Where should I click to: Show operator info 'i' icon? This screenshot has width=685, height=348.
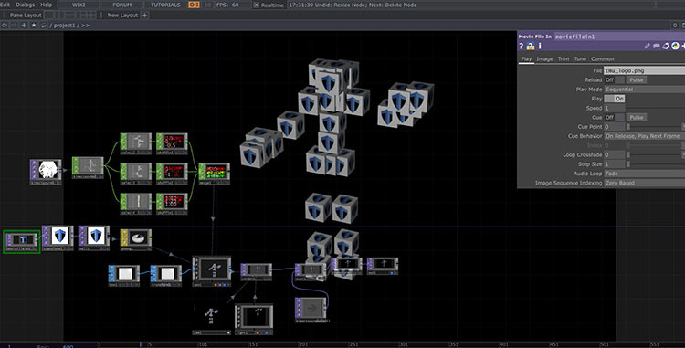pos(540,46)
